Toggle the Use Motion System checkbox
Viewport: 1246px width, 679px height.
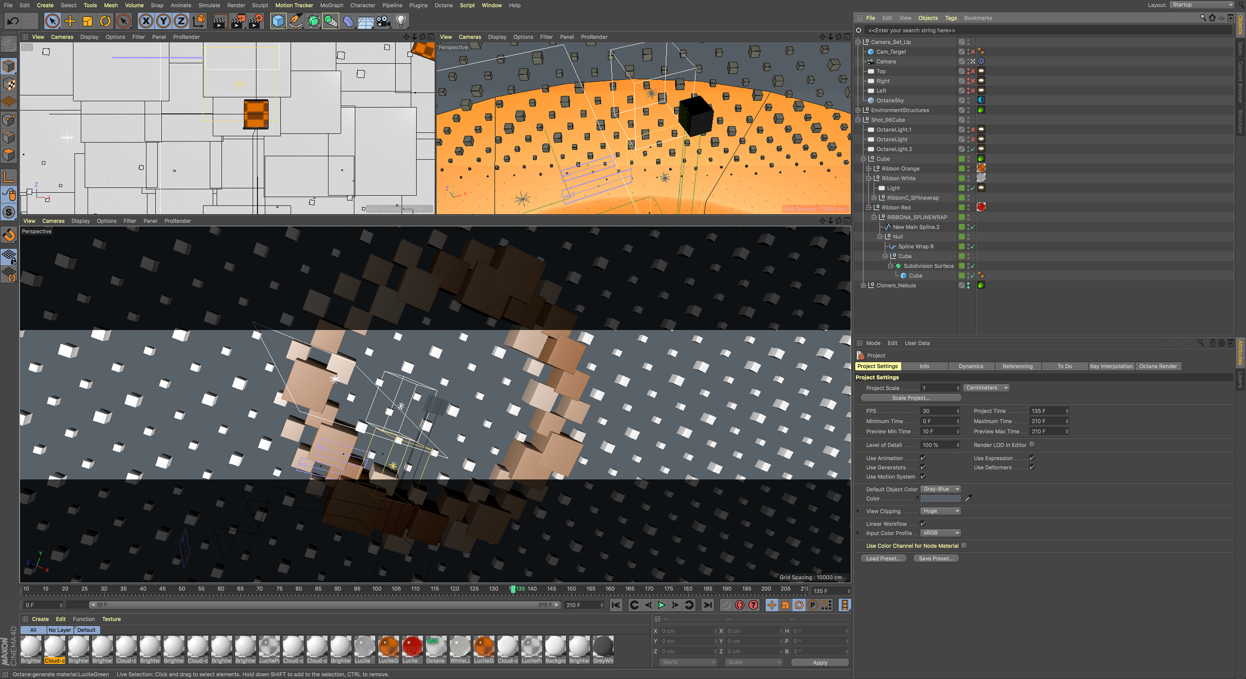pyautogui.click(x=923, y=476)
